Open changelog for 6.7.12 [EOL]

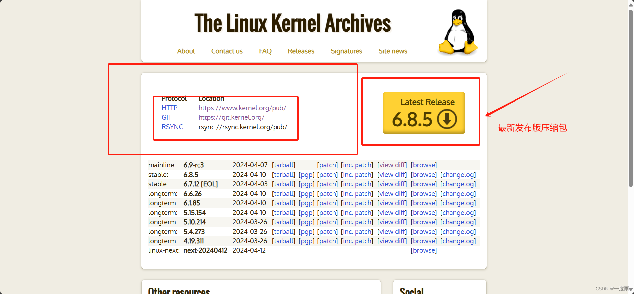point(458,184)
